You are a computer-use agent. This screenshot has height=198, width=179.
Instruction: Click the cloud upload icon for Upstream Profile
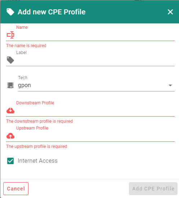[10, 136]
